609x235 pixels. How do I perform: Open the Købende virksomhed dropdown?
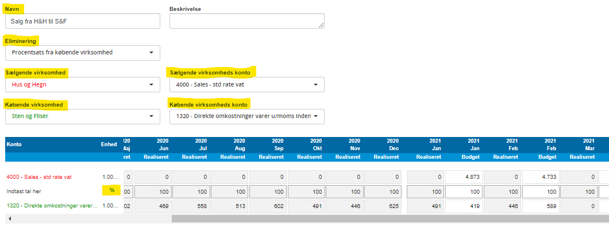coord(82,117)
